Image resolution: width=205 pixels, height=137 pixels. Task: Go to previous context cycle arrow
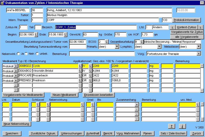pyautogui.click(x=173, y=27)
